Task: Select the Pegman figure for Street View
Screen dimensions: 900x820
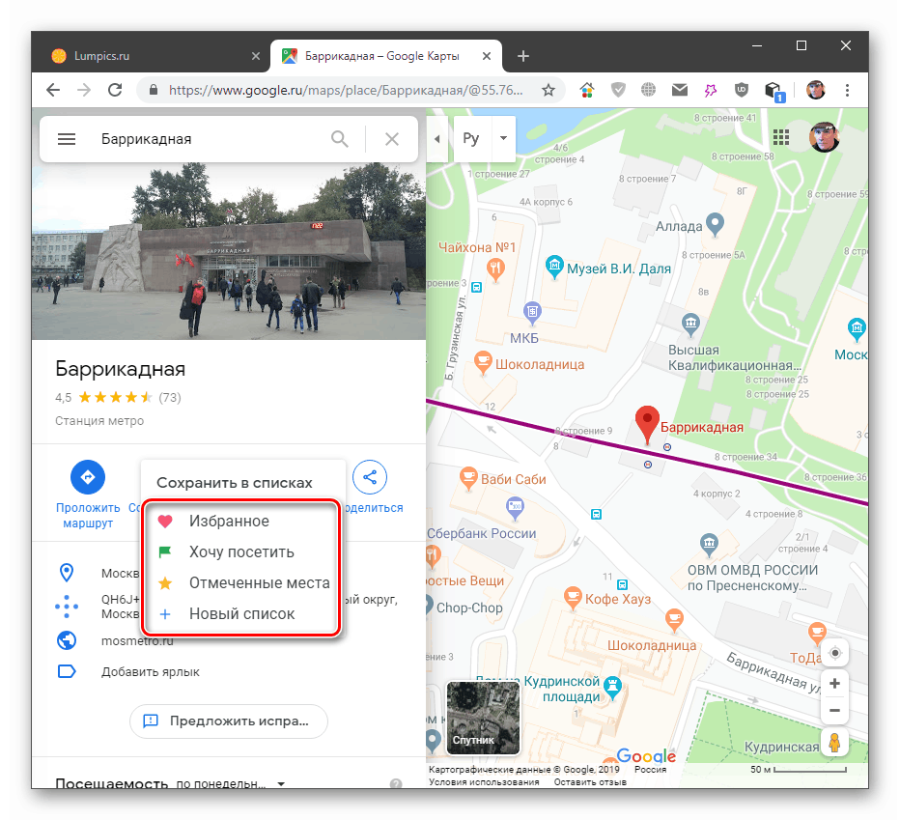Action: 834,742
